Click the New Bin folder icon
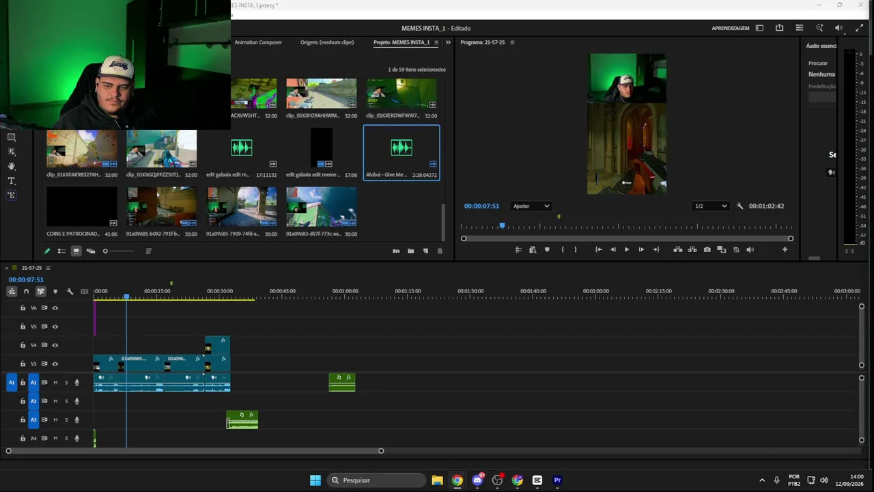 pyautogui.click(x=410, y=251)
